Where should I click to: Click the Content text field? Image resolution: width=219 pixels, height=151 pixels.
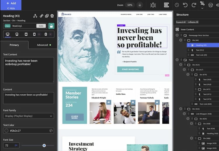pos(29,98)
